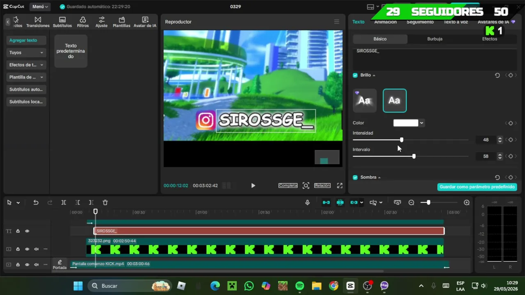Viewport: 525px width, 295px height.
Task: Open the layout icon in title bar
Action: click(x=370, y=7)
